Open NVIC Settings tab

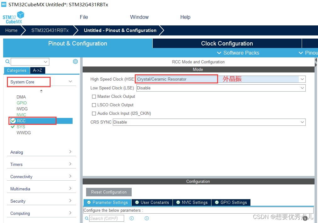[192, 202]
